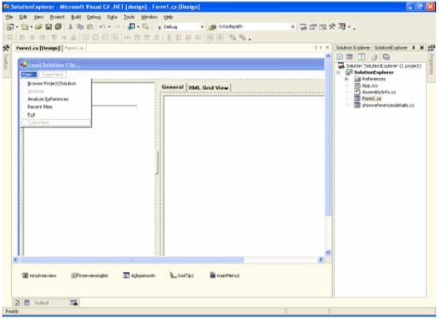Select the treeviewimglist component in tray
Image resolution: width=439 pixels, height=319 pixels.
pos(89,276)
